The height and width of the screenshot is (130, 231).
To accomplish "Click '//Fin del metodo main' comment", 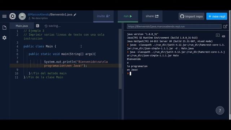I will (48, 73).
